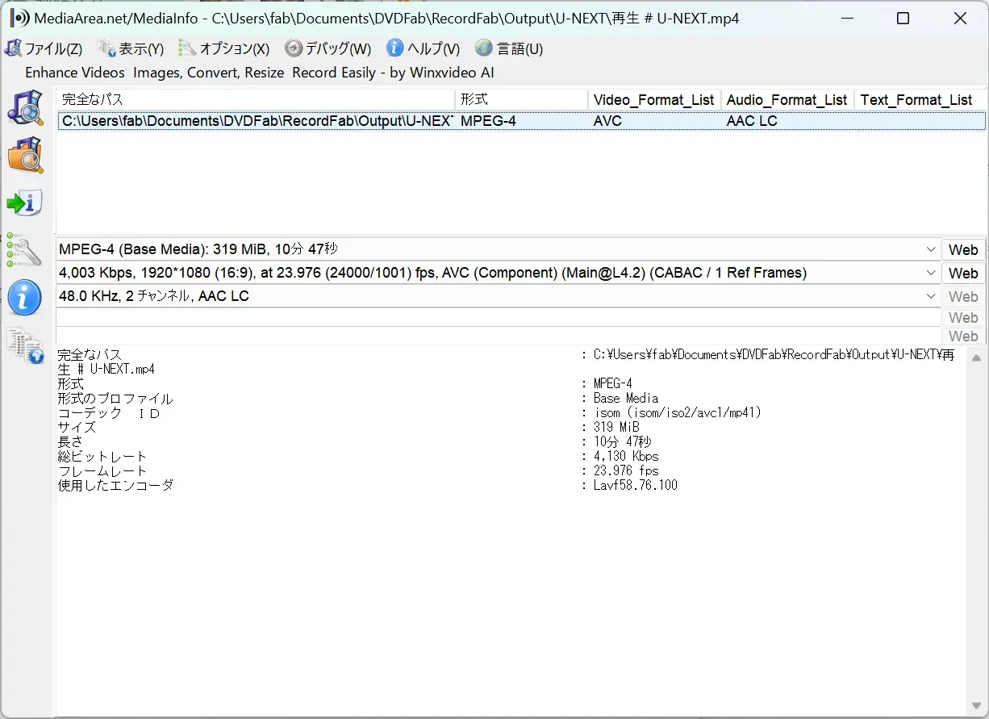Expand the MPEG-4 (Base Media) dropdown
This screenshot has width=989, height=719.
[x=931, y=249]
